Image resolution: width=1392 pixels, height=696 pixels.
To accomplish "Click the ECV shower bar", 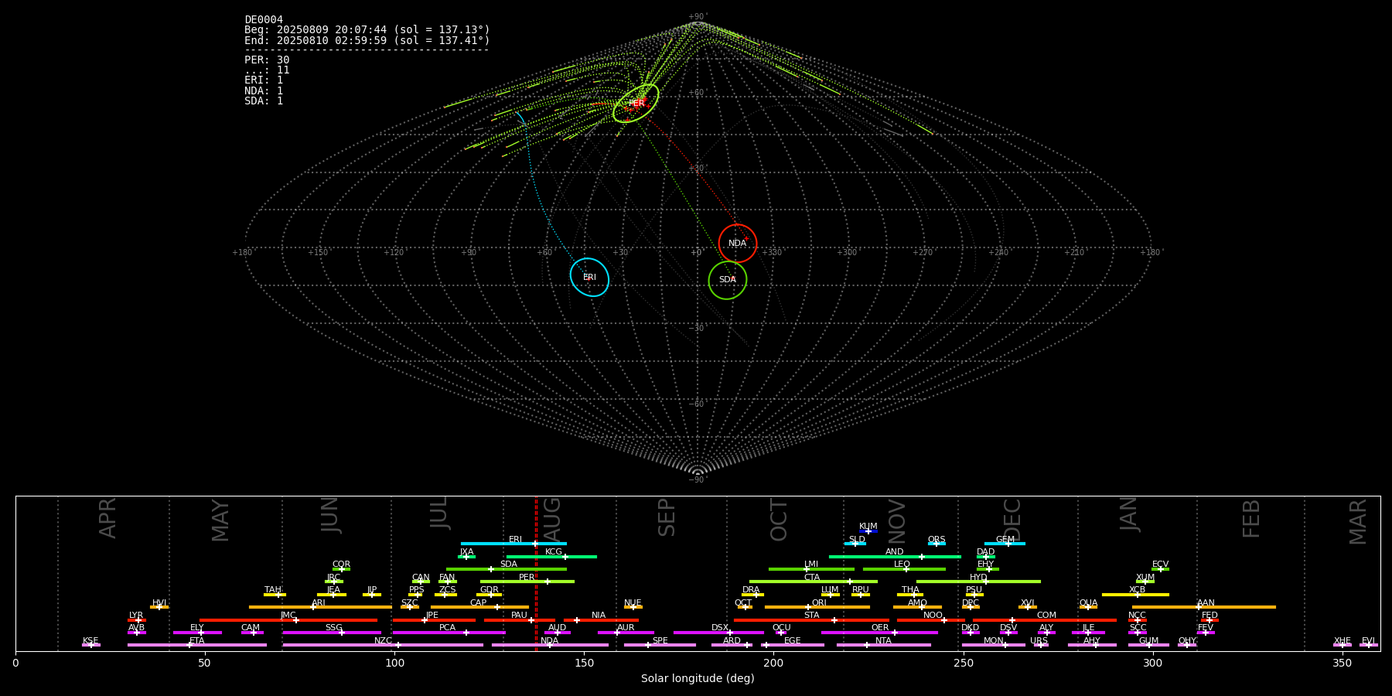I will 1160,569.
